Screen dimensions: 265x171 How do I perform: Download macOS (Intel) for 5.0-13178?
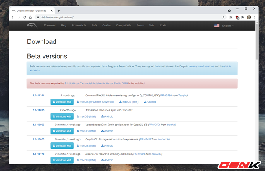(86, 160)
